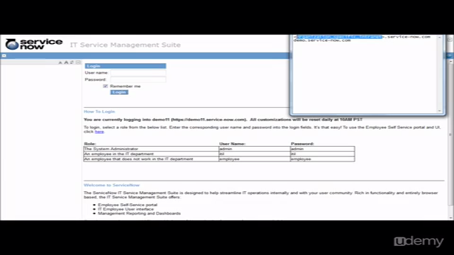This screenshot has width=454, height=255.
Task: Click the 'IT Employee User interface' bullet
Action: click(x=126, y=209)
